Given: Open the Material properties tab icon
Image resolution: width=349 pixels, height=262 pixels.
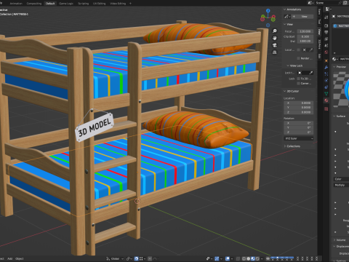Looking at the screenshot, I should coord(326,100).
